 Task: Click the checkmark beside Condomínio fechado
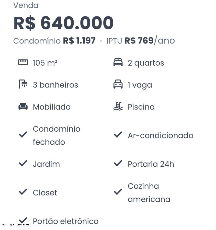point(23,134)
